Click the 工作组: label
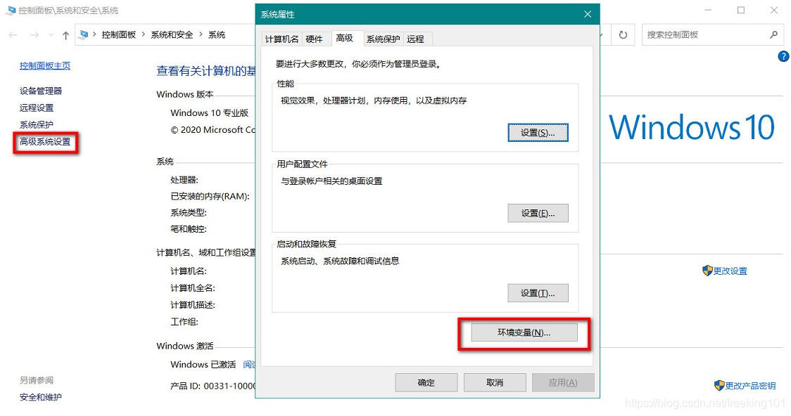The width and height of the screenshot is (791, 416). 184,322
